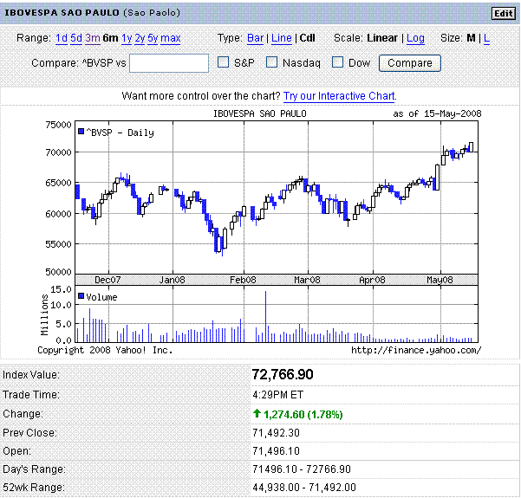Enable the S&P comparison checkbox
This screenshot has width=521, height=498.
223,62
